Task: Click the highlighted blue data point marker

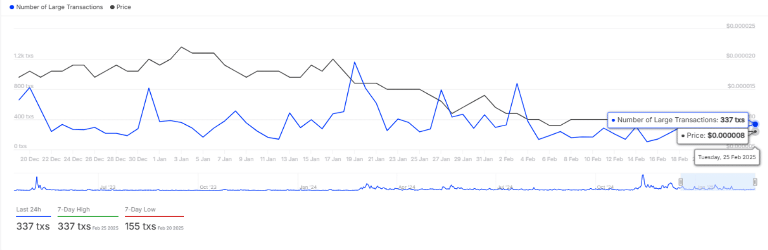Action: (x=755, y=124)
